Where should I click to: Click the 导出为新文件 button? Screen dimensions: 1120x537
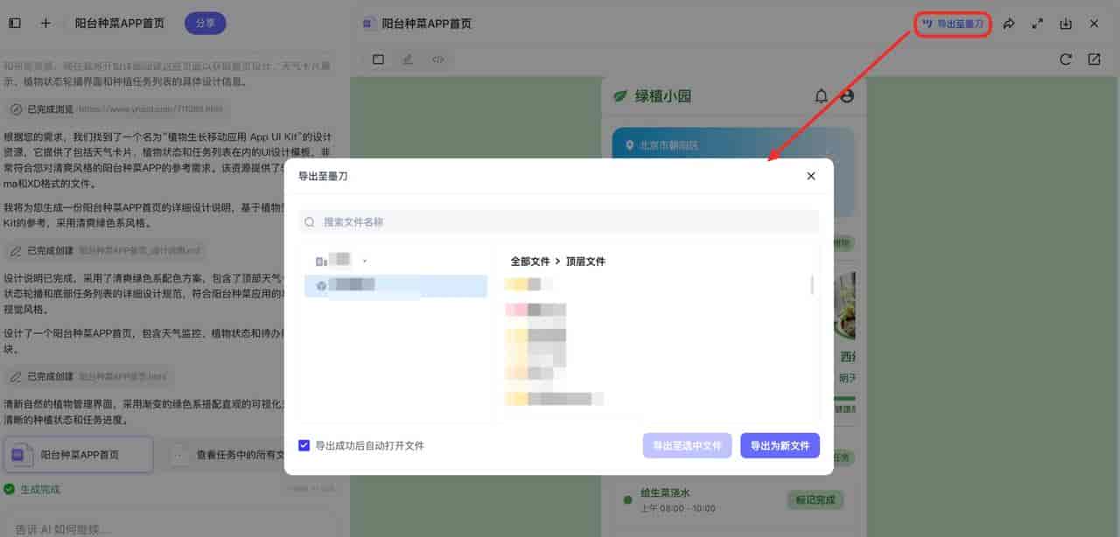point(780,445)
